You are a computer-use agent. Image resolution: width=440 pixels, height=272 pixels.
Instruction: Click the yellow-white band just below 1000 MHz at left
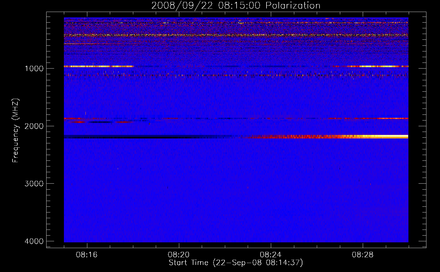click(x=98, y=66)
